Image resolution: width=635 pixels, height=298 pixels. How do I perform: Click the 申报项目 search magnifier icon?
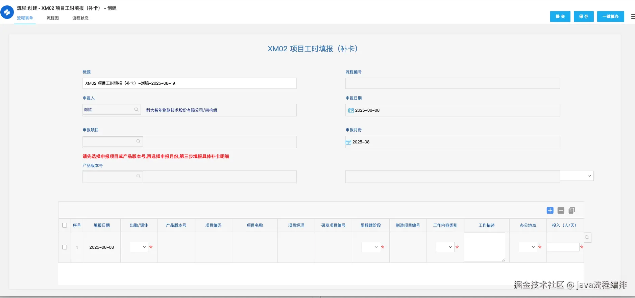pyautogui.click(x=138, y=141)
